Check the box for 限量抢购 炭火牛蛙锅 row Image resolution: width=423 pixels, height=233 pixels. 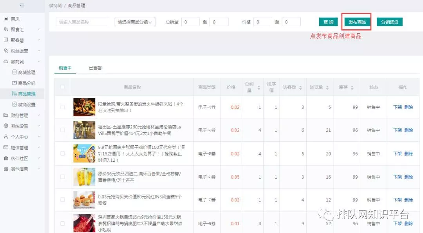click(63, 107)
